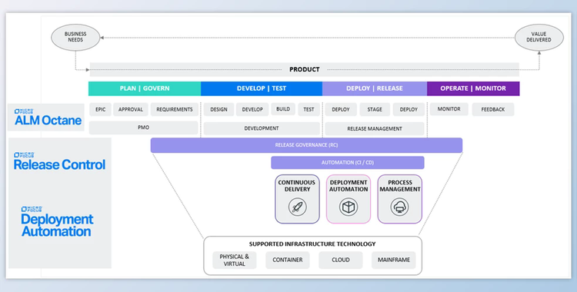The height and width of the screenshot is (292, 577).
Task: Select the DEPLOY | RELEASE phase header
Action: click(x=375, y=88)
